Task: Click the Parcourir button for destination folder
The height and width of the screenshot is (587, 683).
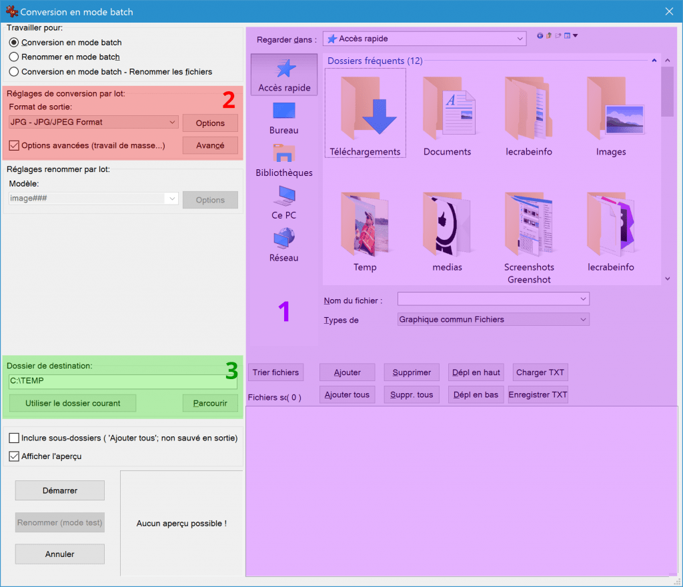Action: point(210,403)
